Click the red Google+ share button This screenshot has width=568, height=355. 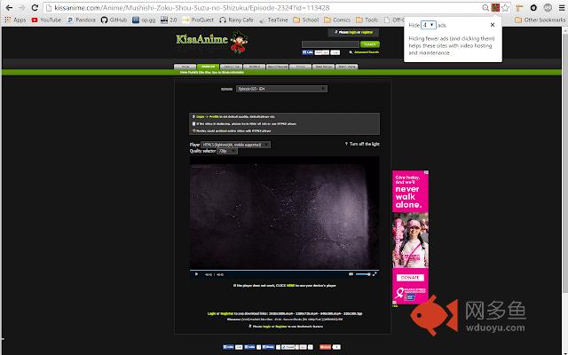point(325,347)
